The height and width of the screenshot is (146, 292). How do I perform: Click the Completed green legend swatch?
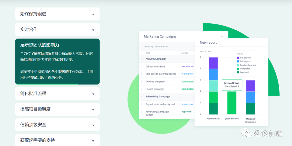pyautogui.click(x=238, y=69)
